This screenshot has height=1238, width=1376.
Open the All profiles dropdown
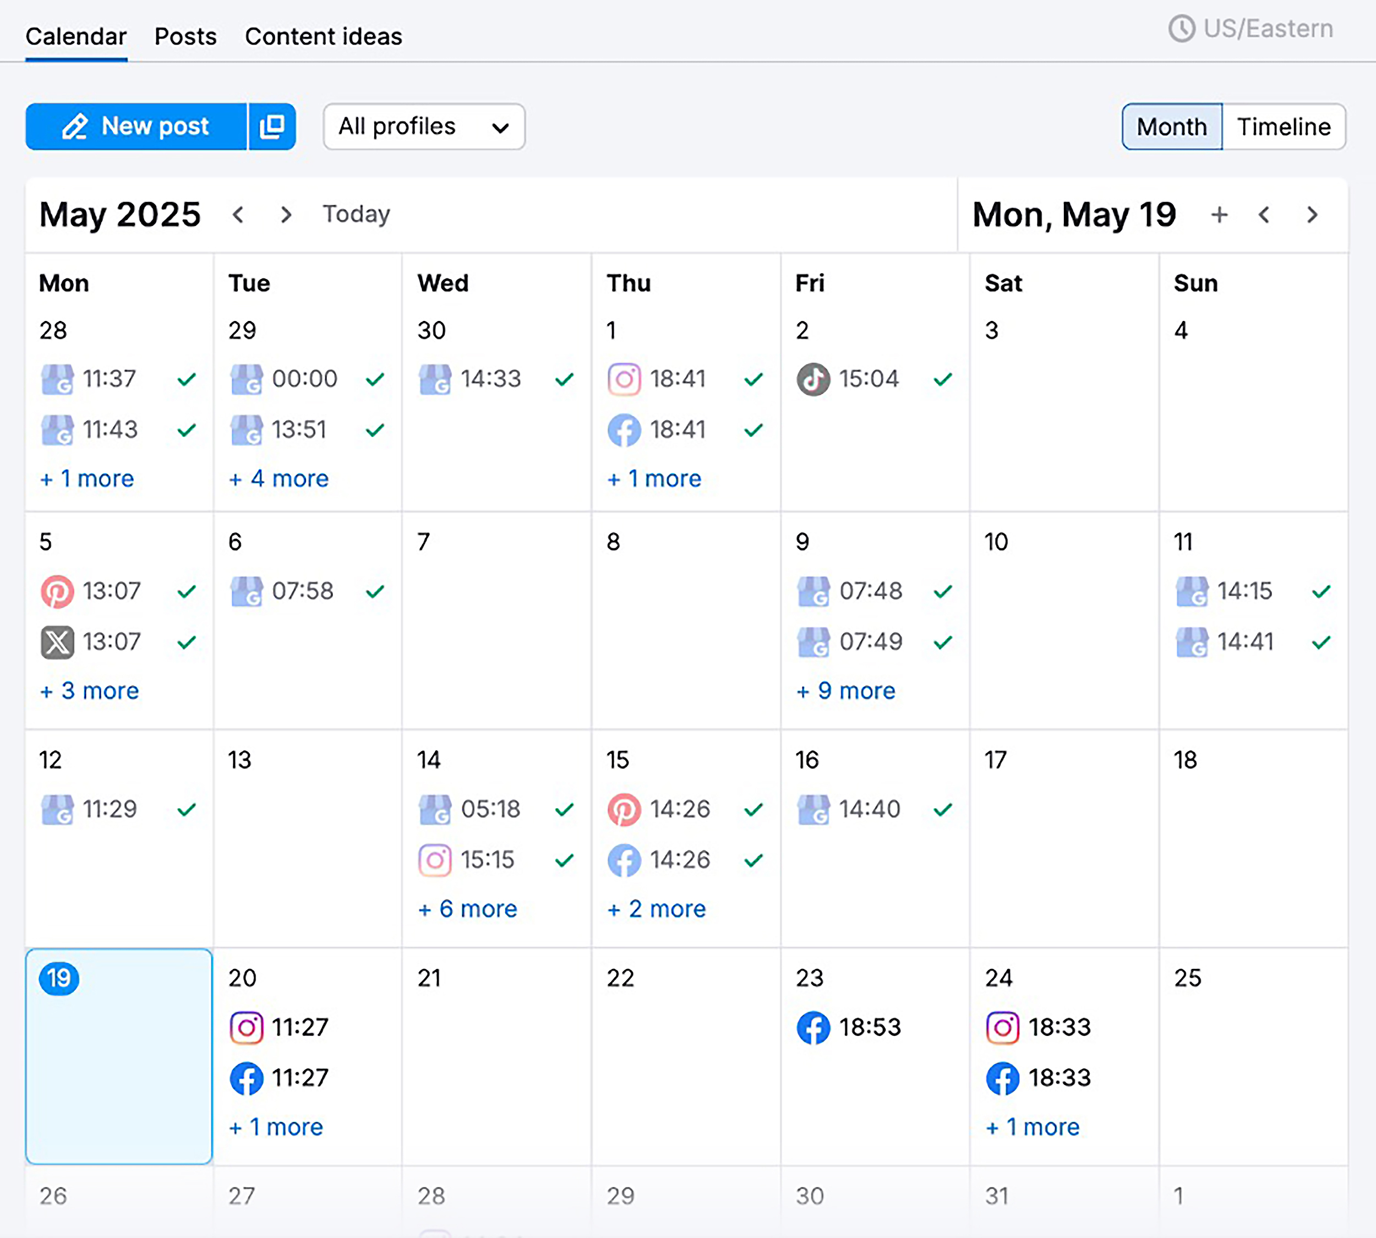(x=423, y=127)
